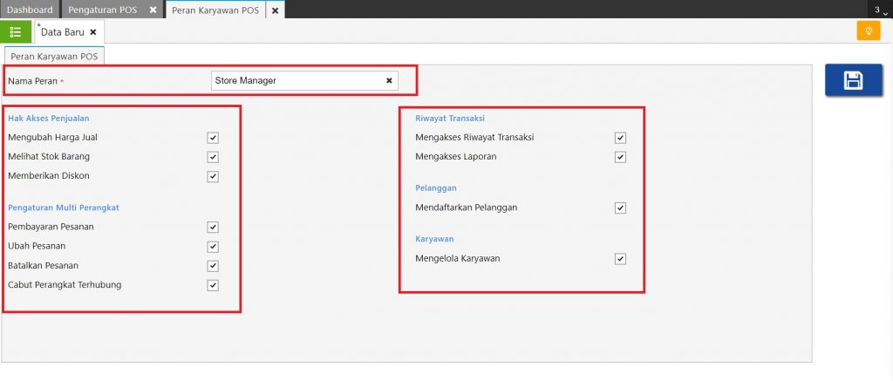Screen dimensions: 893x381
Task: Close the Data Baru sub-tab
Action: (93, 32)
